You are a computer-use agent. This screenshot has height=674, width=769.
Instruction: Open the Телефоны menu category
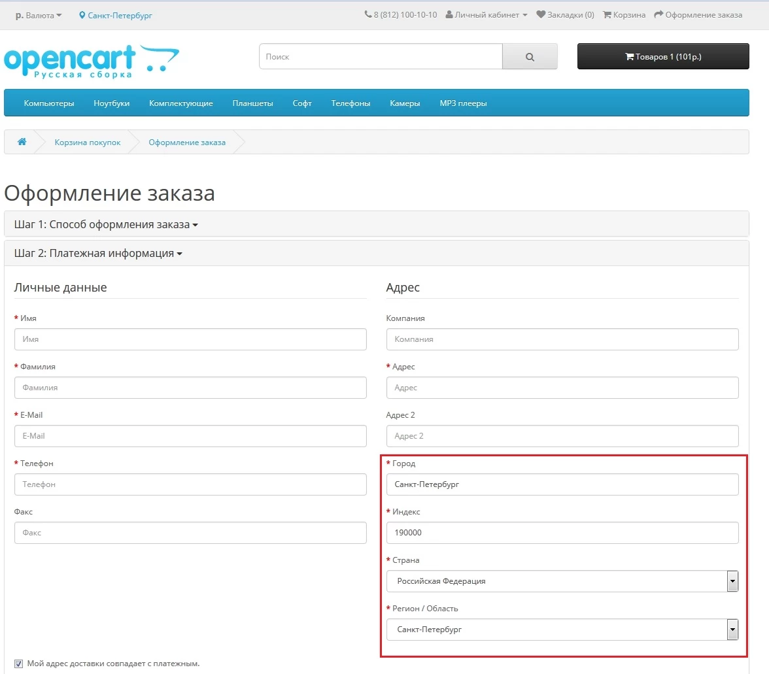[350, 103]
